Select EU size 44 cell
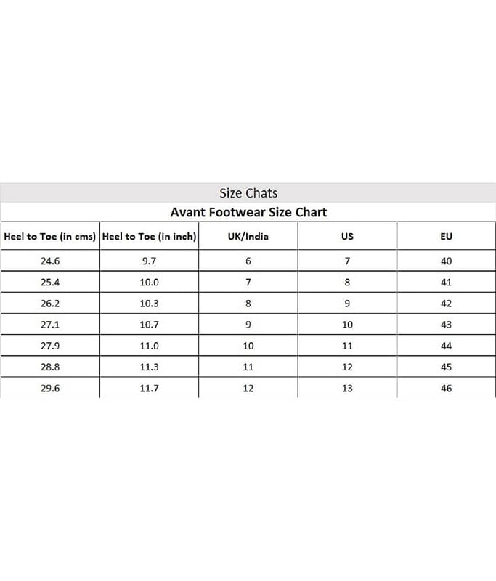Screen dimensions: 496x581 tap(446, 346)
